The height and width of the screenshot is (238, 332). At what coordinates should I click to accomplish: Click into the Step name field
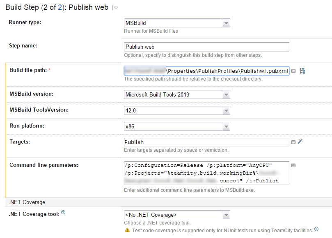[206, 47]
